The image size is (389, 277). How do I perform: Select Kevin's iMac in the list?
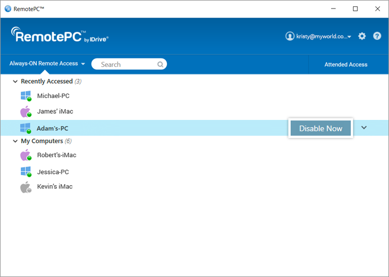pyautogui.click(x=55, y=186)
